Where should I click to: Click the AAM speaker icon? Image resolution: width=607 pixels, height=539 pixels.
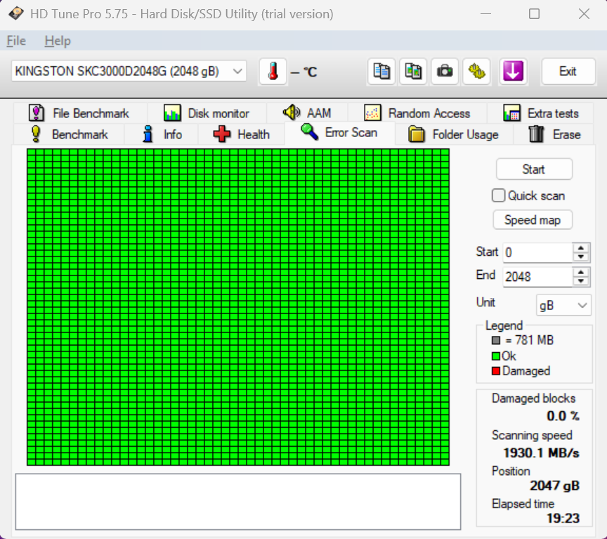tap(292, 112)
